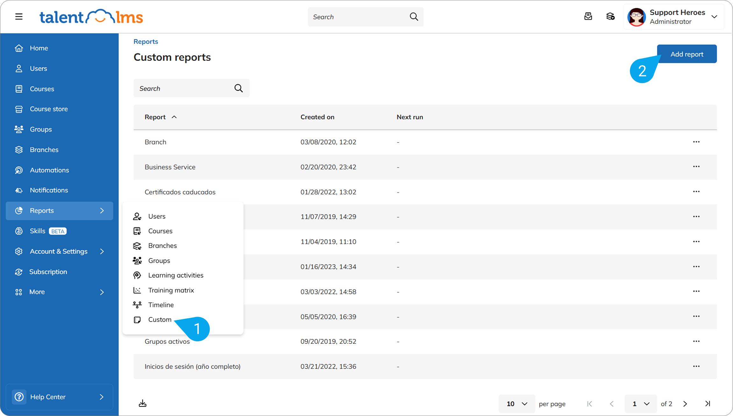Click the Skills sidebar icon
733x416 pixels.
[x=19, y=231]
